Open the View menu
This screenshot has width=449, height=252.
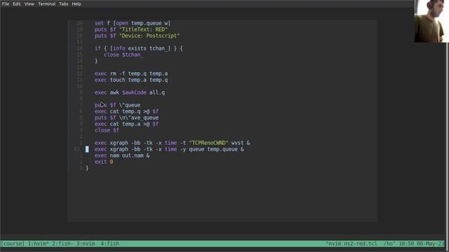(29, 4)
